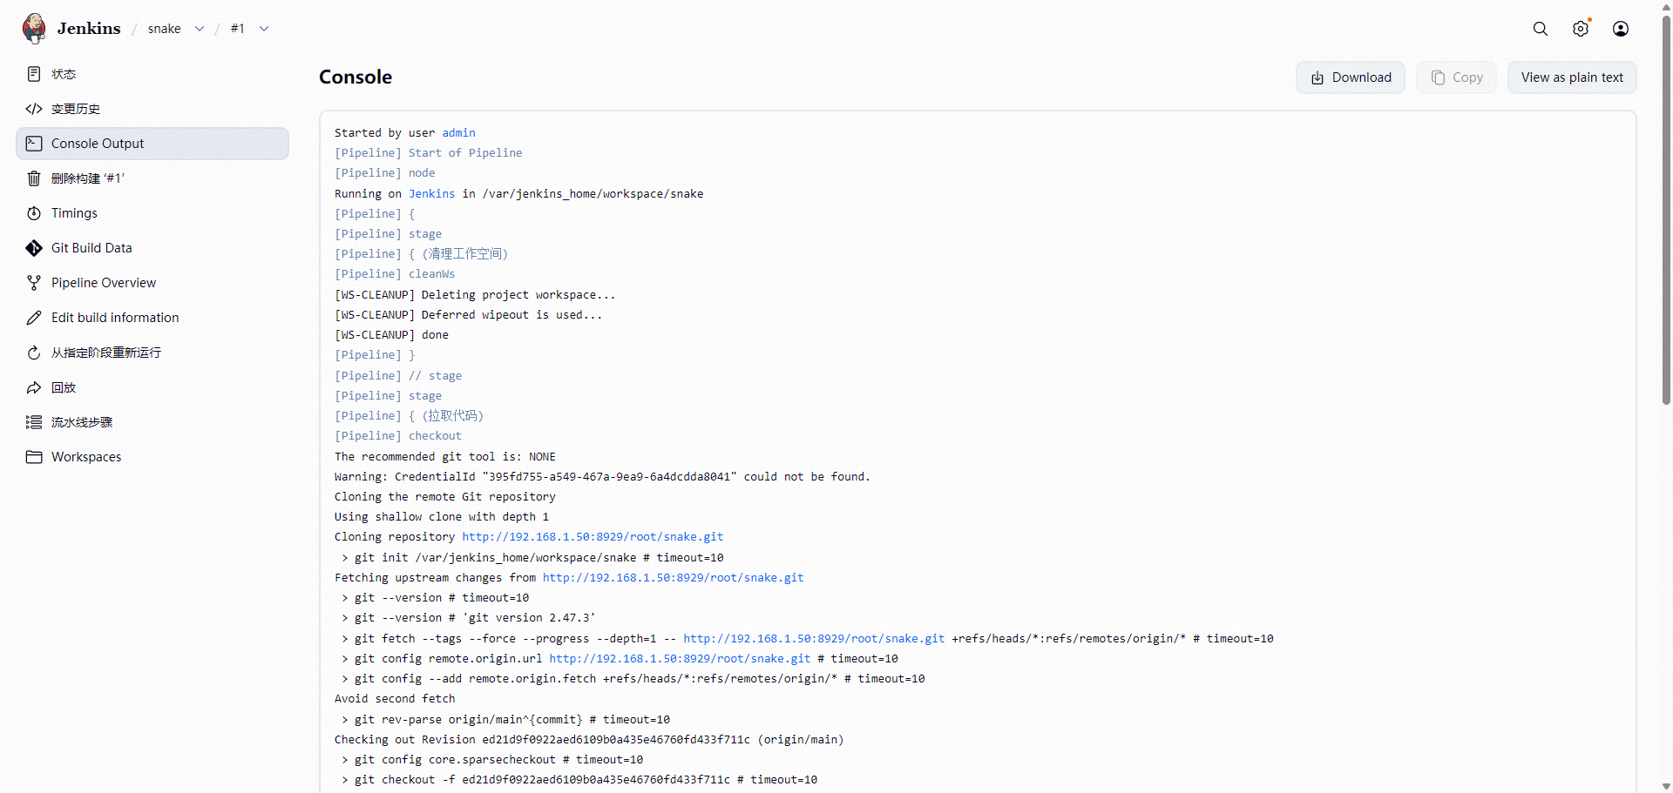1673x793 pixels.
Task: Open the search magnifier icon
Action: [1541, 29]
